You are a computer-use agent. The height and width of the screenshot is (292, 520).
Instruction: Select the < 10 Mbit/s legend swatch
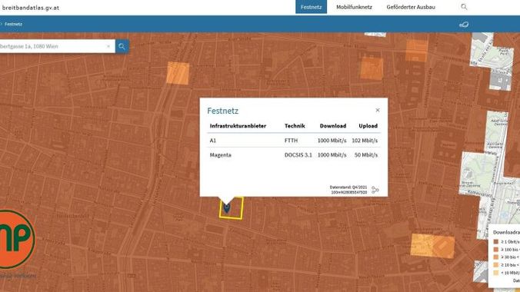click(496, 273)
